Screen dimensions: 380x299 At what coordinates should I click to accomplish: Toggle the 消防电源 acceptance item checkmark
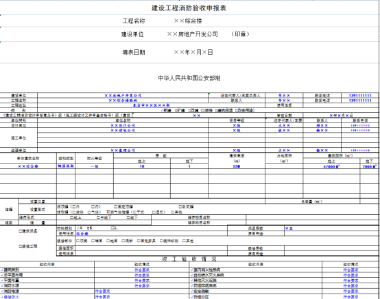coord(2,291)
